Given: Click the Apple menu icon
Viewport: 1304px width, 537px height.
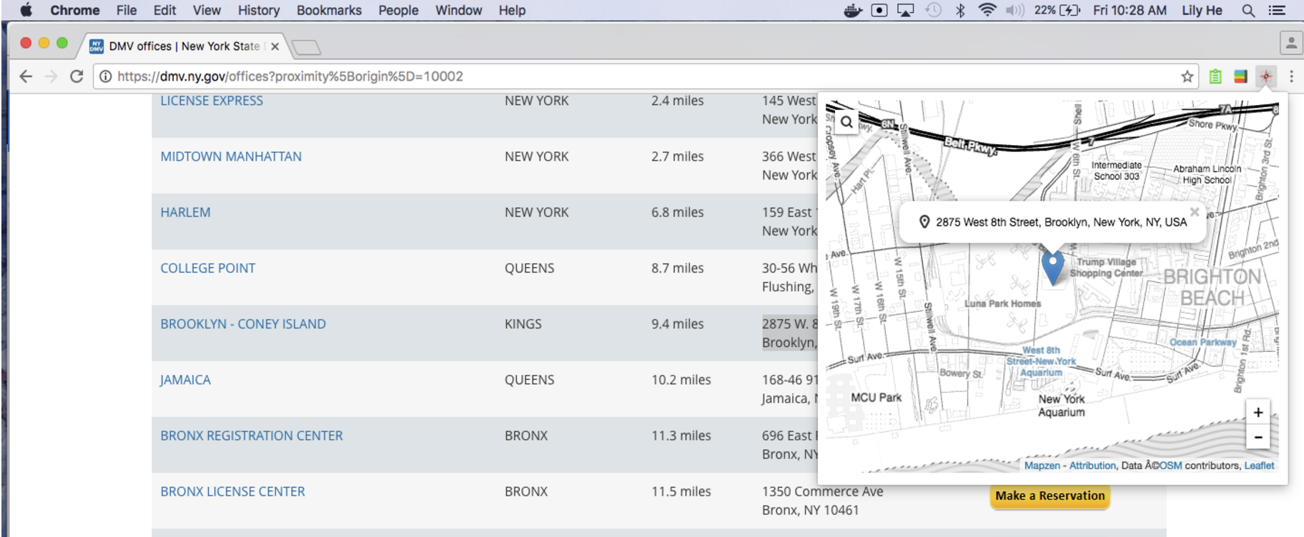Looking at the screenshot, I should 26,10.
